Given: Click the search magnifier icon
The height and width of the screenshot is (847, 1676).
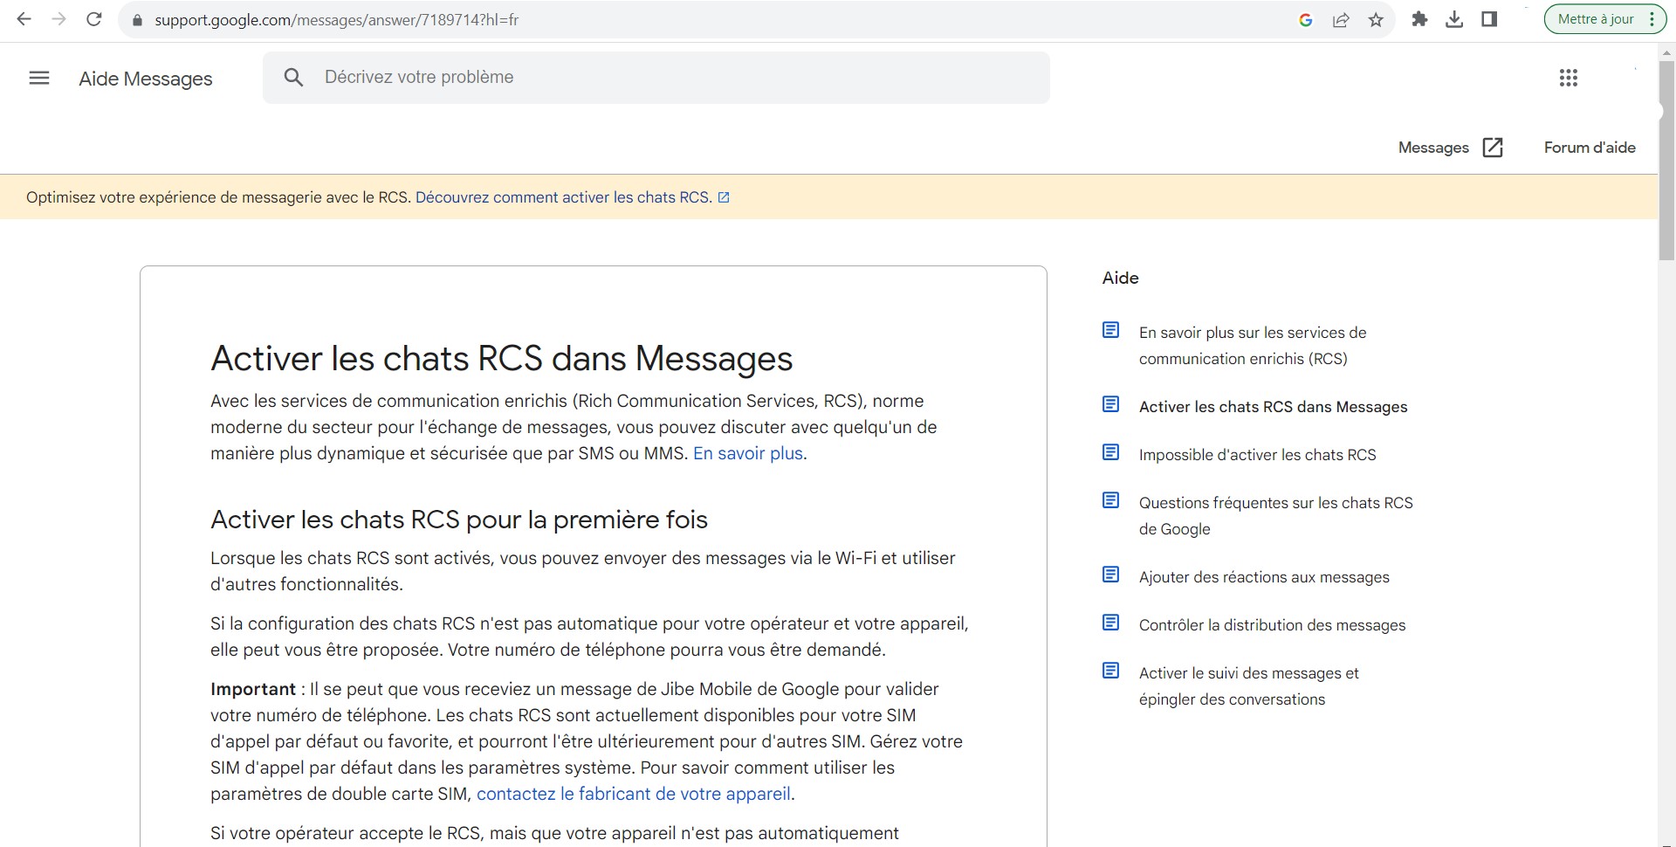Looking at the screenshot, I should pos(294,78).
